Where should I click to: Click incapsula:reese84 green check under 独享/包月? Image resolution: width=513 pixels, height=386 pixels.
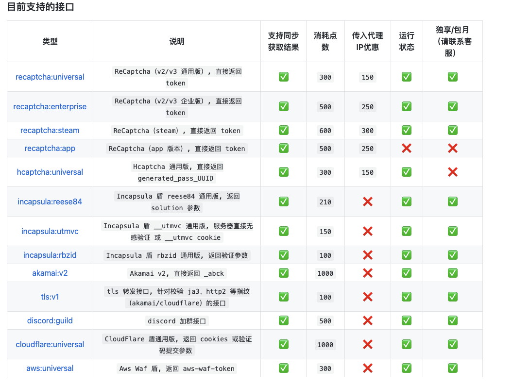point(452,201)
